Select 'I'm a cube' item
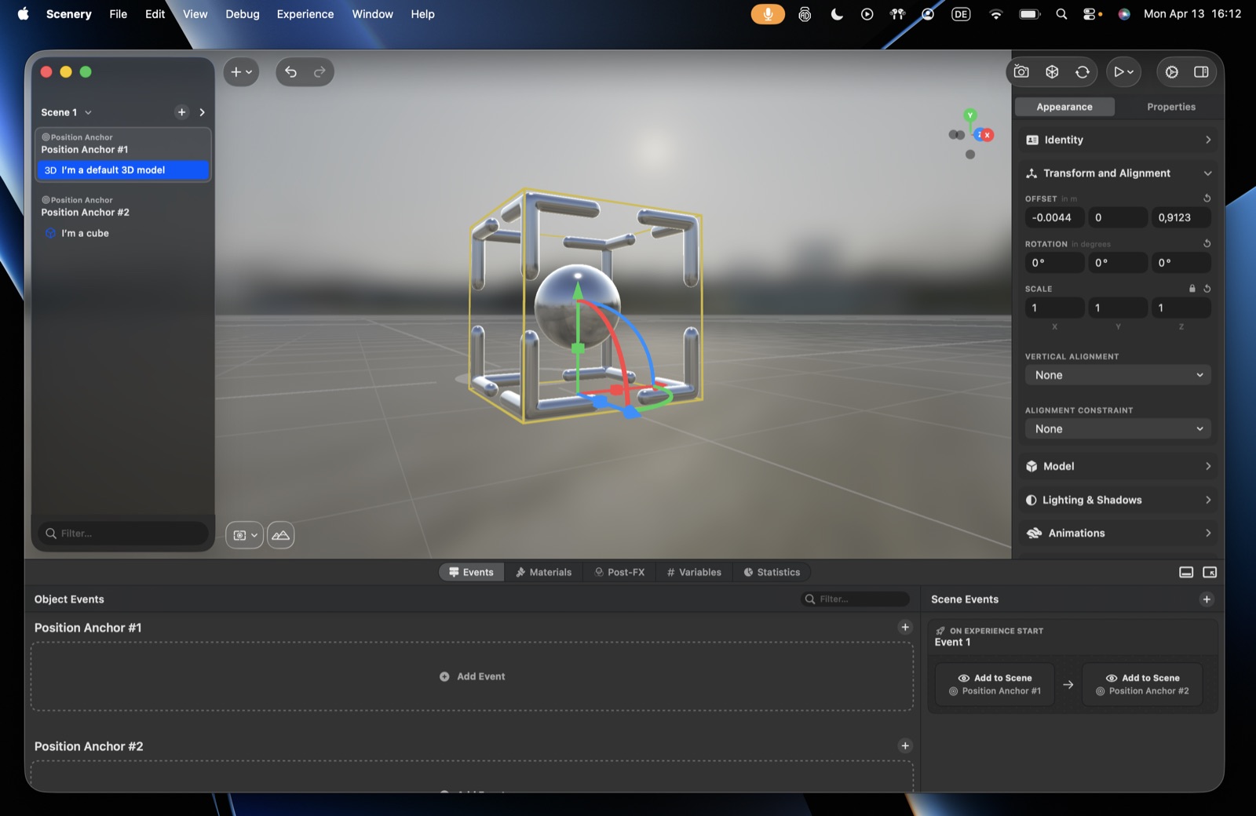1256x816 pixels. coord(123,233)
